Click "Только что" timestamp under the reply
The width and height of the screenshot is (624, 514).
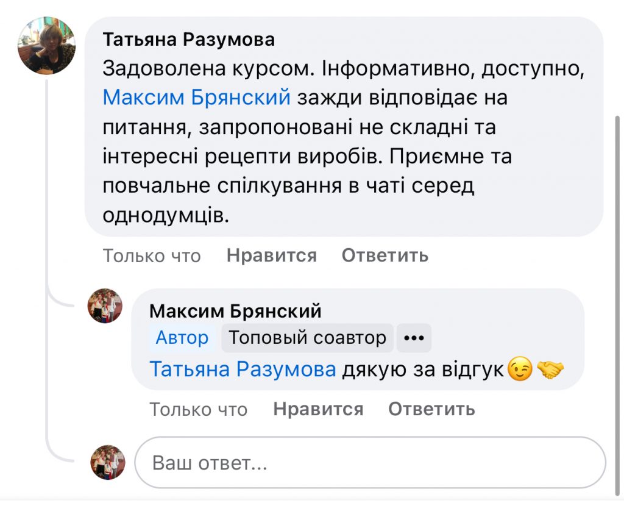pos(199,409)
